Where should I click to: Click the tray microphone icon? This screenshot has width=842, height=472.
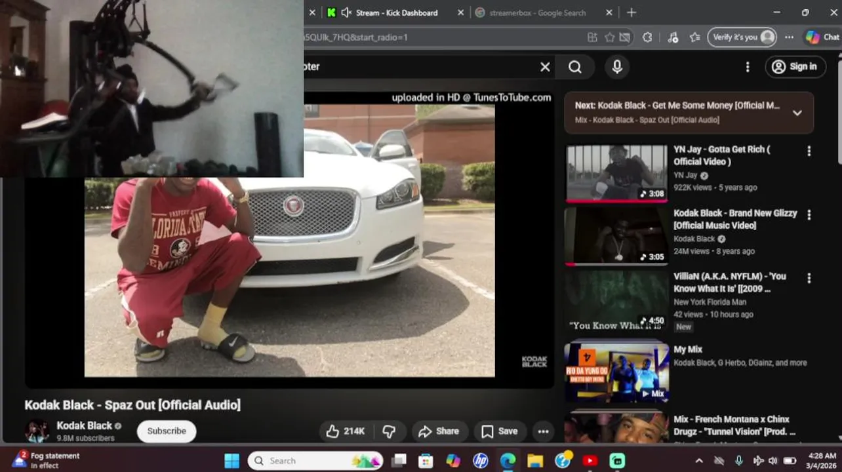(x=739, y=461)
